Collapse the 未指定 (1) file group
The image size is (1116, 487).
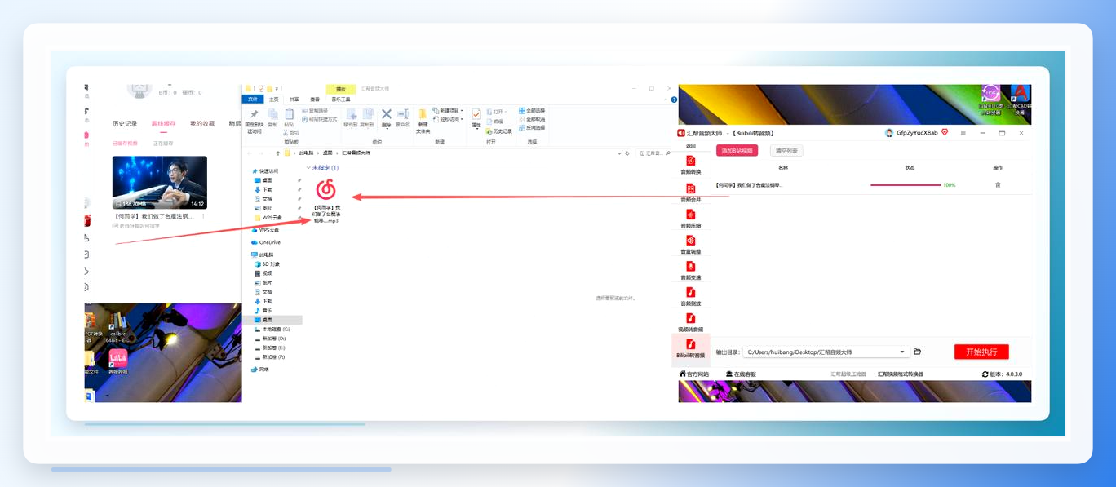point(308,167)
